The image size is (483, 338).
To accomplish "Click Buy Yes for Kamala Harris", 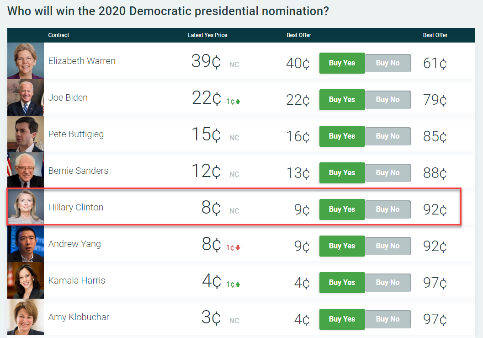I will 342,283.
